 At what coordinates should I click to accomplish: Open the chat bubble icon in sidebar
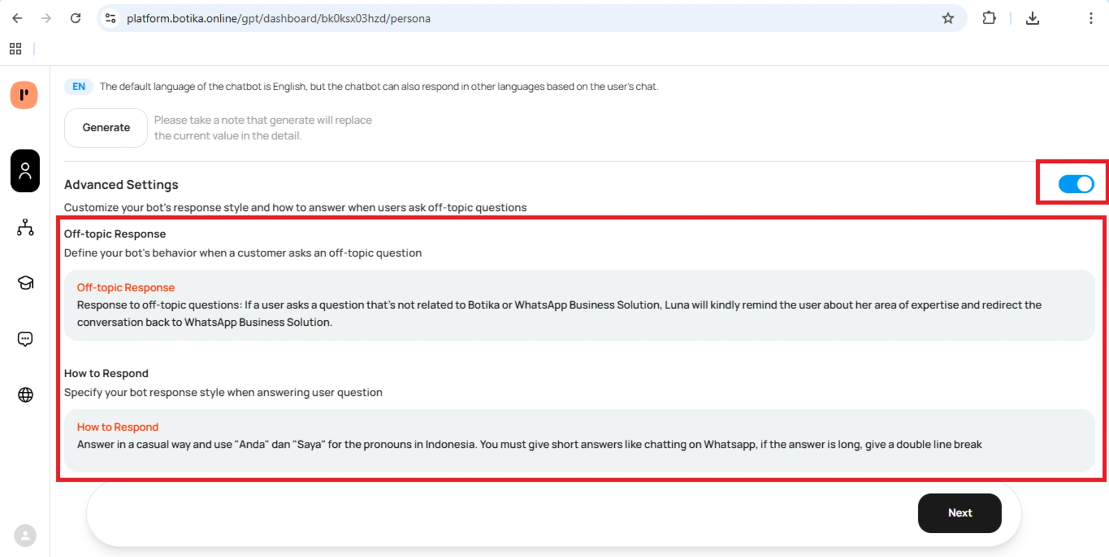click(25, 339)
